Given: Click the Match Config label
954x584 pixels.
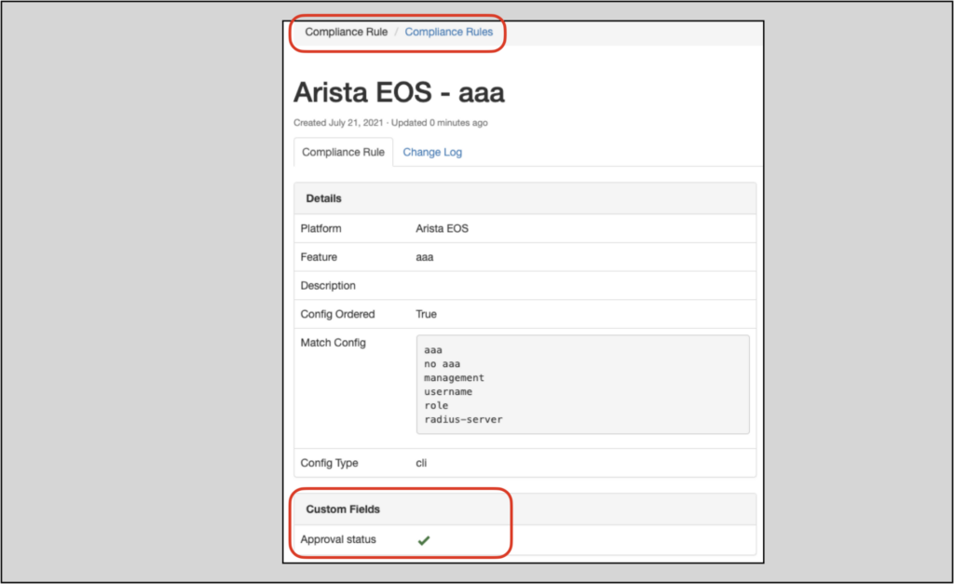Looking at the screenshot, I should point(333,343).
